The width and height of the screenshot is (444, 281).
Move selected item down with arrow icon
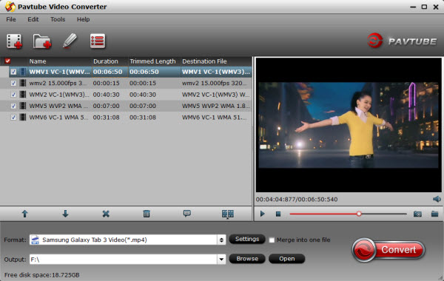point(65,214)
